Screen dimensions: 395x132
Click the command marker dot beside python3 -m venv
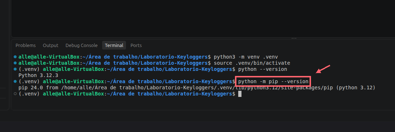click(x=15, y=56)
